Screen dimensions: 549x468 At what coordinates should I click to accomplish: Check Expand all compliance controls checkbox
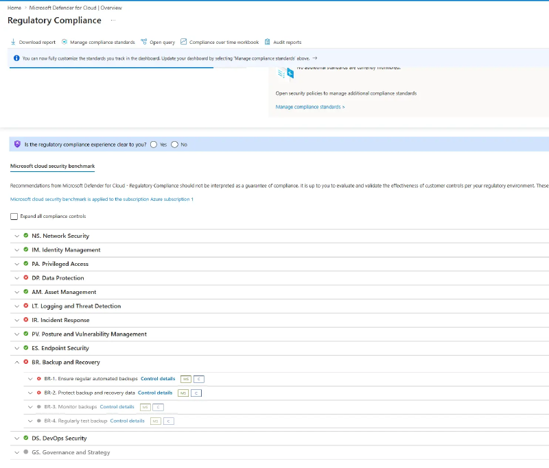14,217
